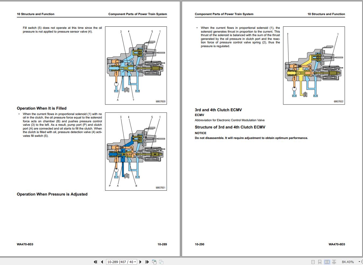Click text Abbreviation for Electronic Control Modulation Valve
Screen dimensions: 363x265
(230, 120)
